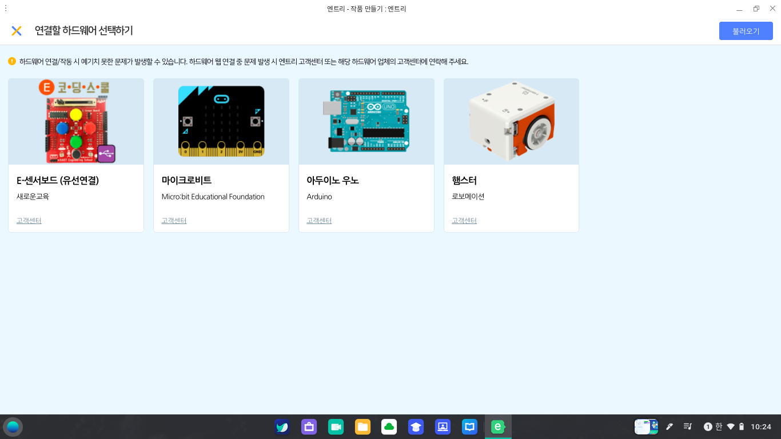
Task: Click the 새로운교육 maker text
Action: 33,197
